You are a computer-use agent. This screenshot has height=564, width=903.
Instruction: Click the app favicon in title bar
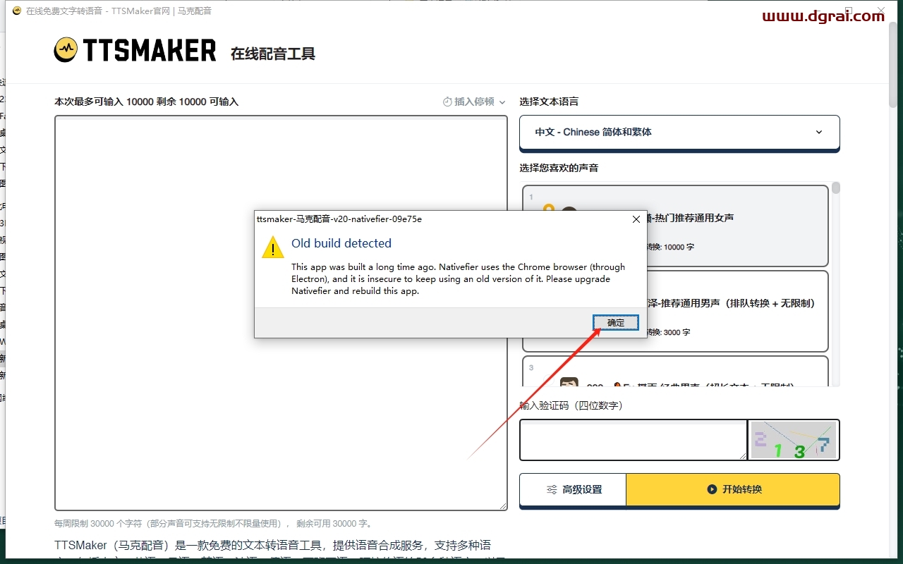(x=16, y=11)
